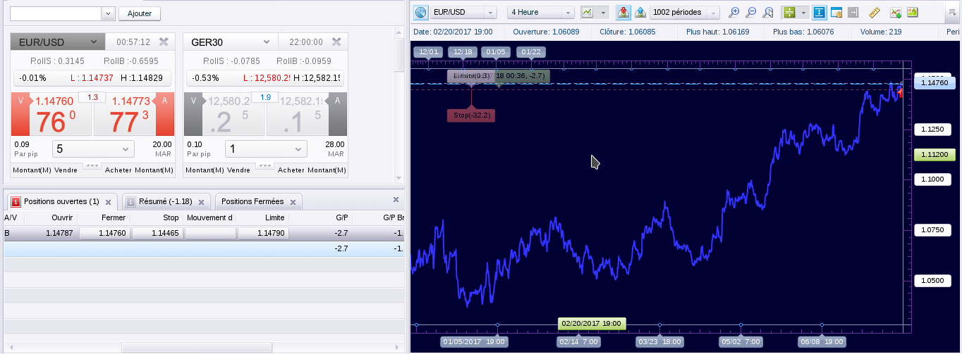The image size is (962, 354).
Task: Click the bar chart icon in chart toolbar
Action: pos(913,13)
